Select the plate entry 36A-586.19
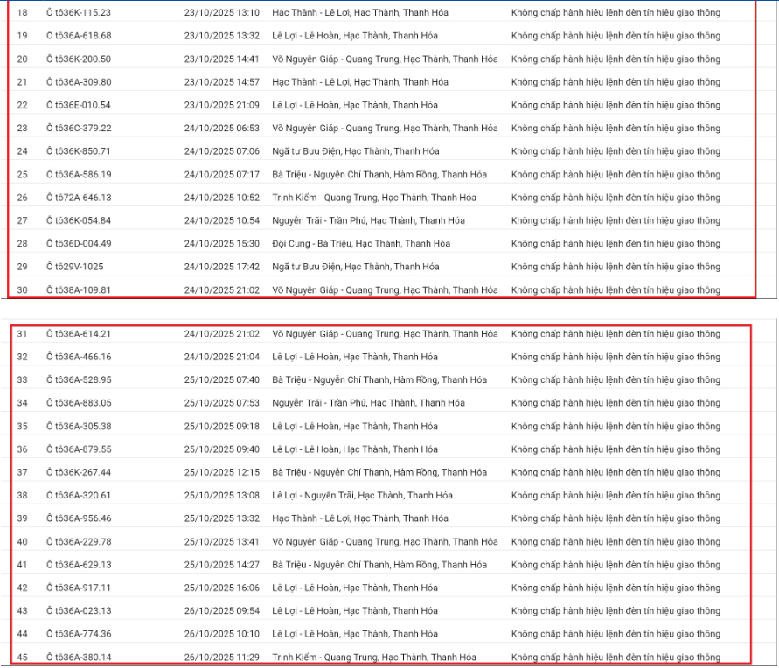Image resolution: width=779 pixels, height=668 pixels. click(79, 174)
